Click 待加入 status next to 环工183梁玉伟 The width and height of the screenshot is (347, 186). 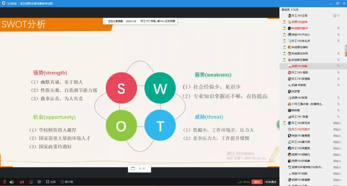[x=337, y=123]
